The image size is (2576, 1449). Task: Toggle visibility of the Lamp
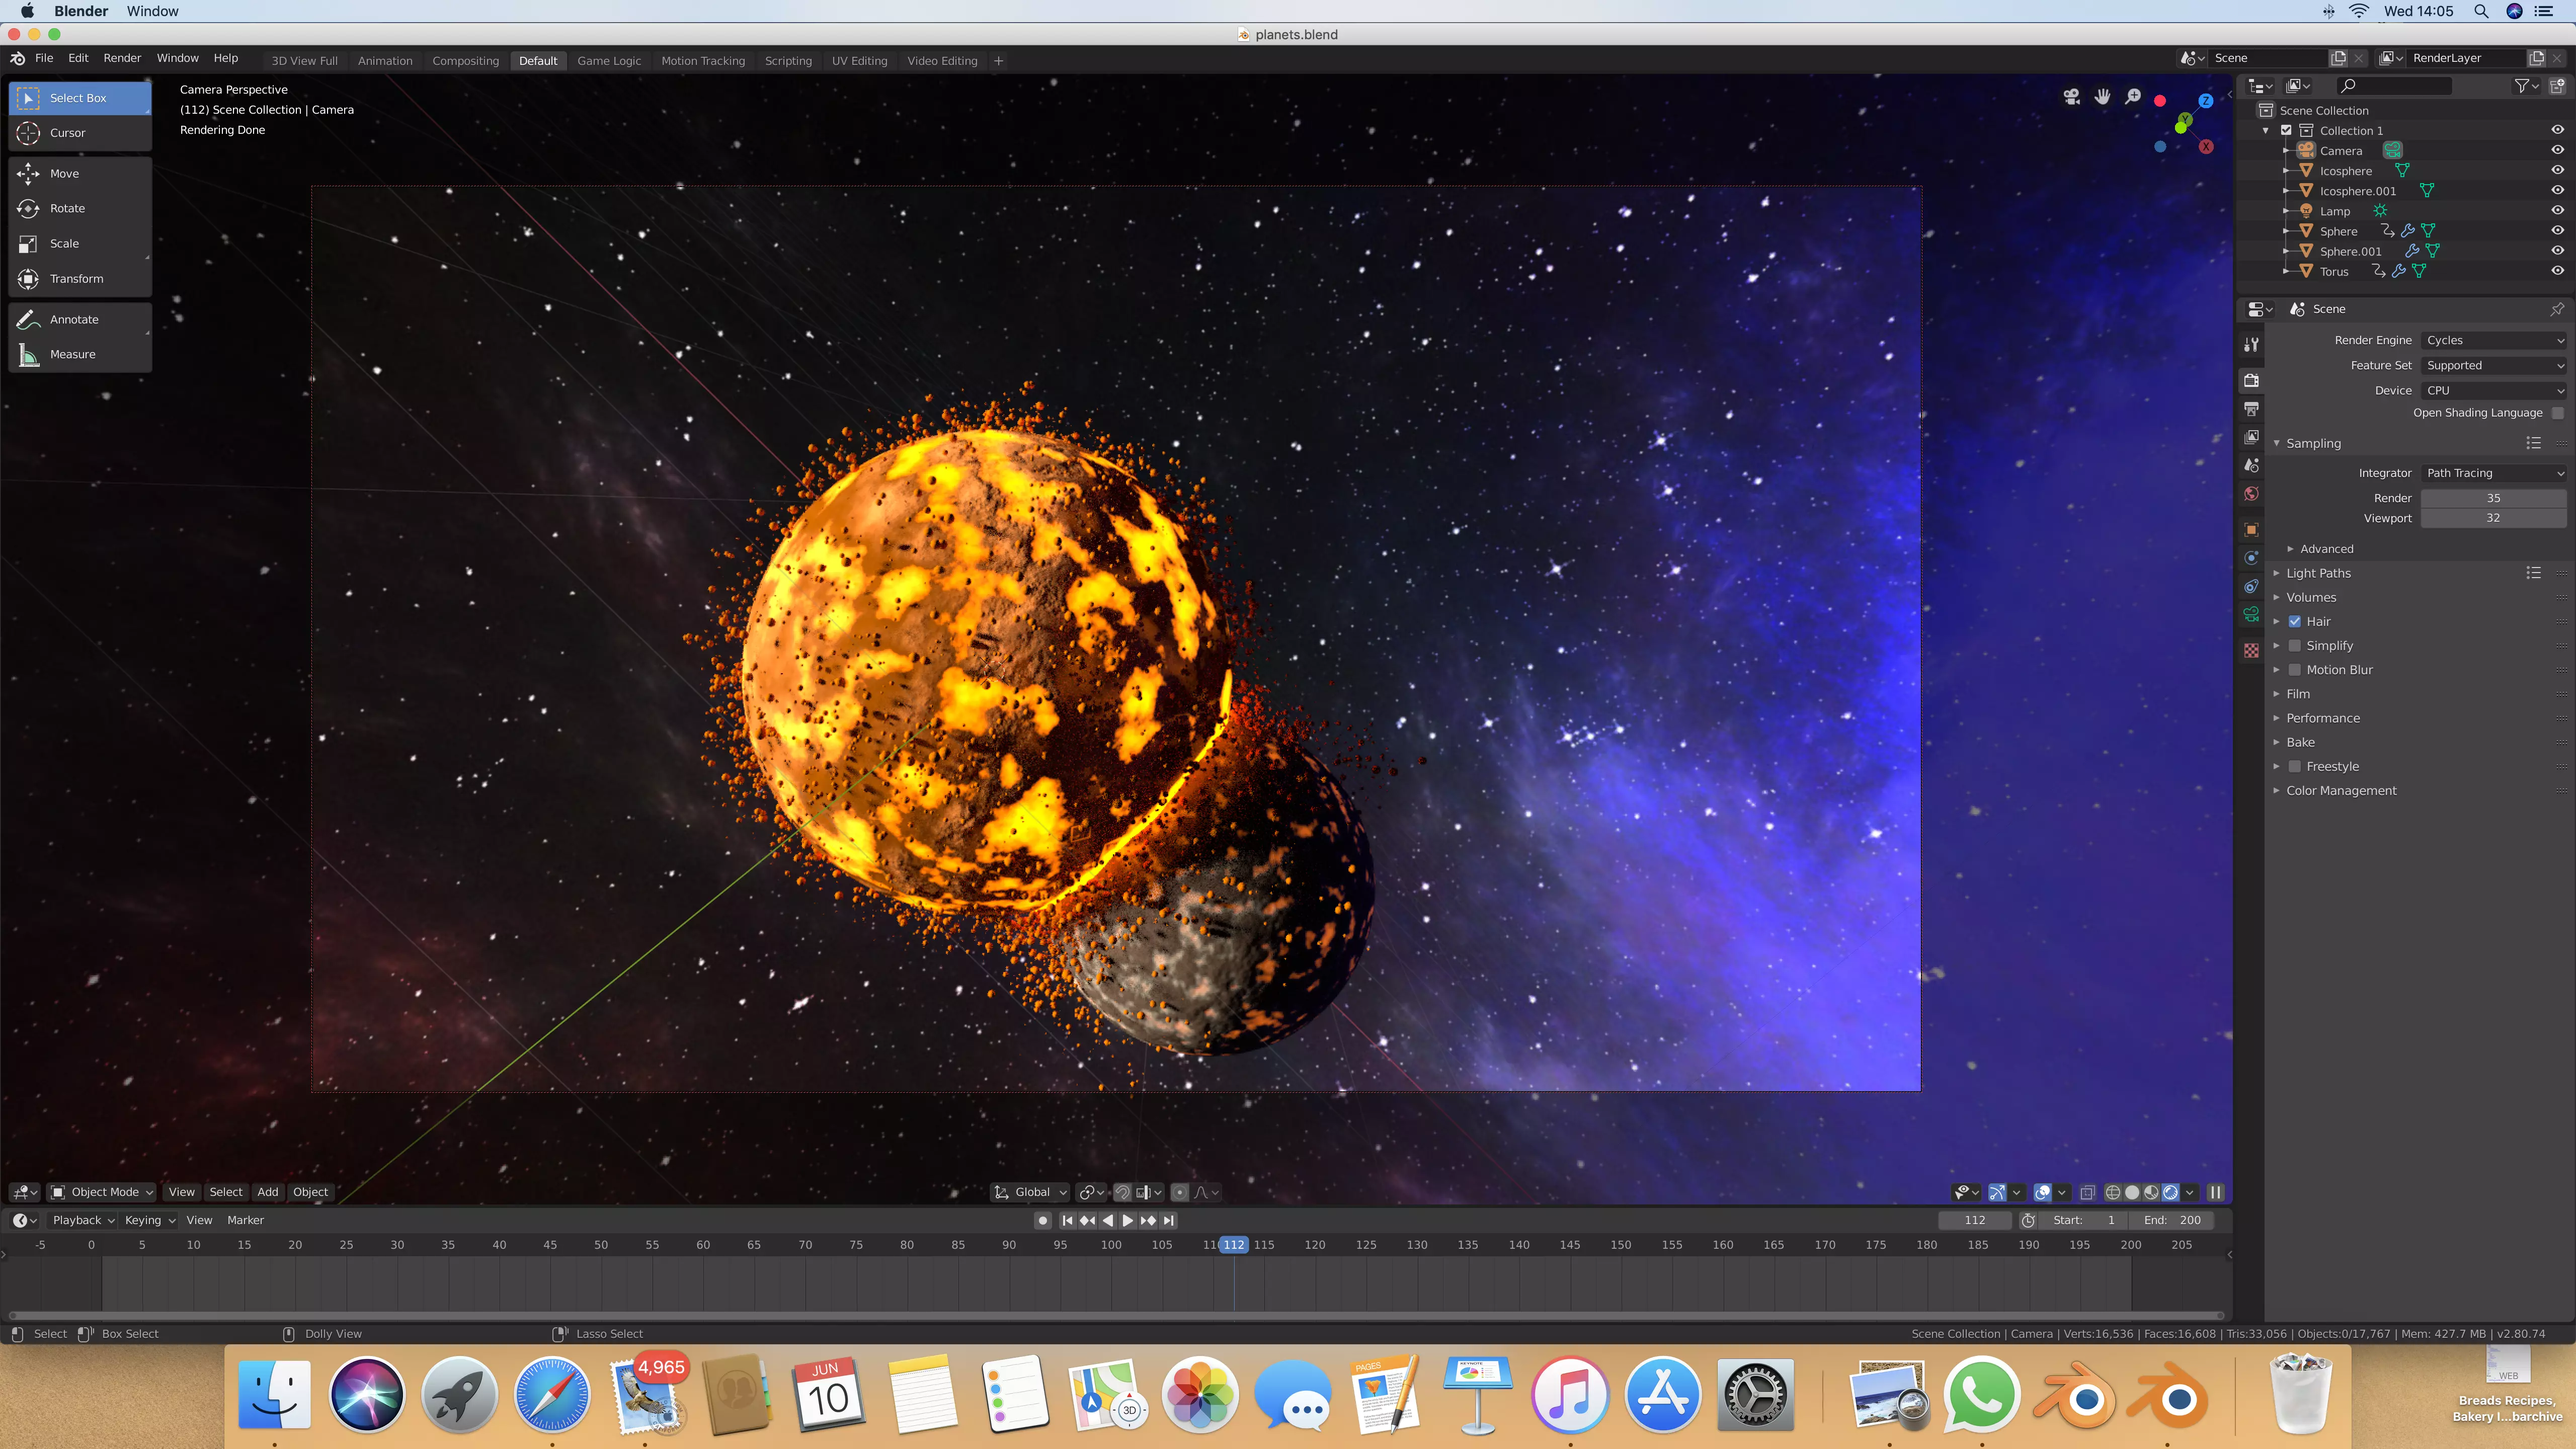pos(2557,210)
